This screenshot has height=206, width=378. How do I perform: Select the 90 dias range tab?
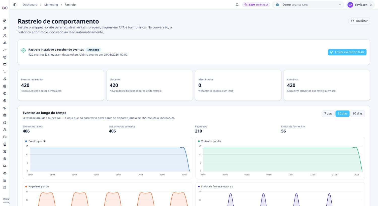(358, 114)
